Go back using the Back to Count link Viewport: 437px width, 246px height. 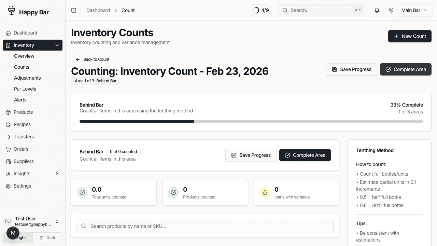click(93, 59)
